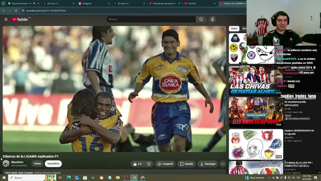Reload the current page
This screenshot has width=321, height=181.
tap(16, 11)
